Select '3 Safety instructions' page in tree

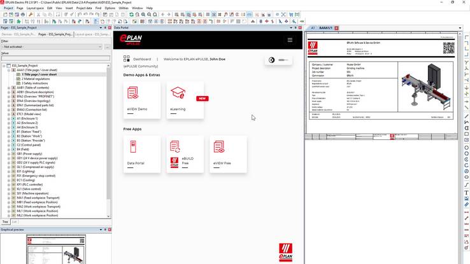[x=35, y=83]
